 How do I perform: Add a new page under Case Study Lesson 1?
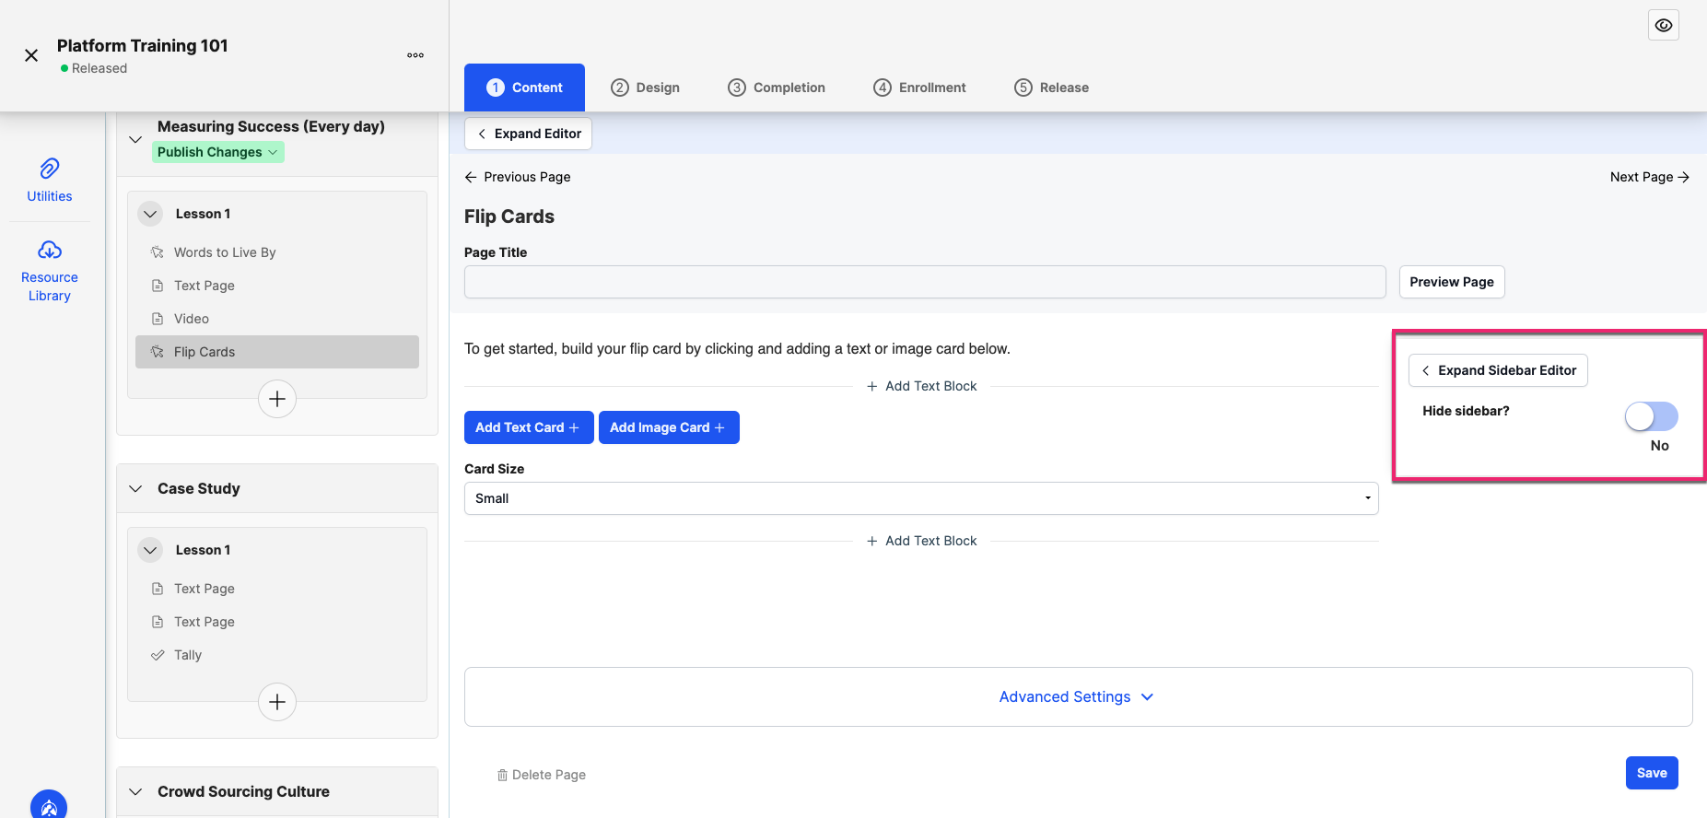pyautogui.click(x=277, y=702)
